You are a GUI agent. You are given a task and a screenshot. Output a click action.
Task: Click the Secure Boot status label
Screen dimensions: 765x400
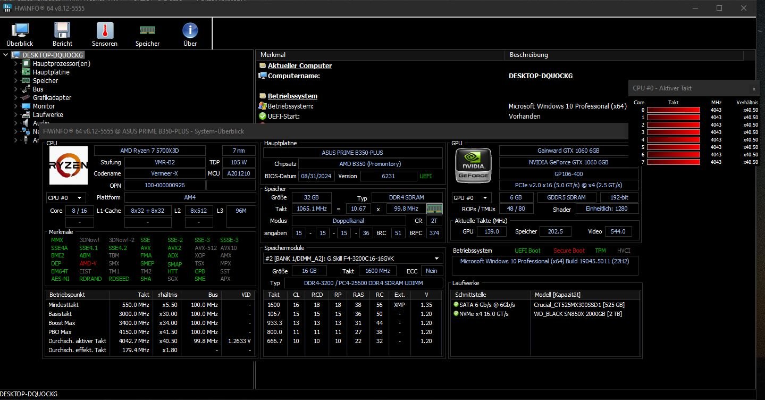coord(569,251)
